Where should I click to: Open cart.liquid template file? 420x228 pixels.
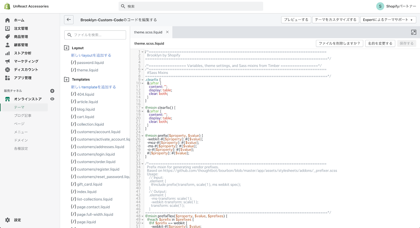point(85,117)
